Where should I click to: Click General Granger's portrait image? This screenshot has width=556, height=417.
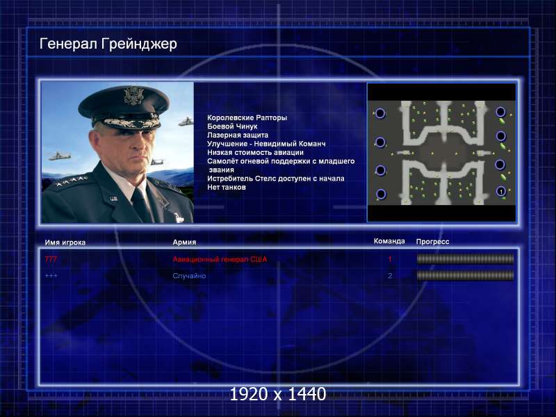(x=117, y=152)
